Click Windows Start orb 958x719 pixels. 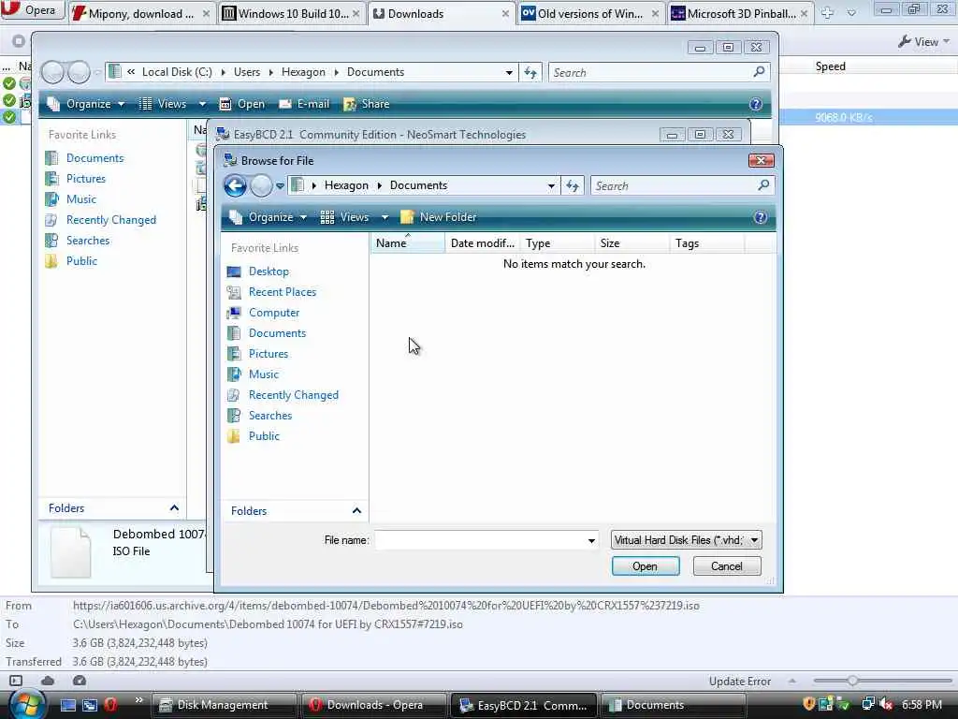(x=27, y=704)
